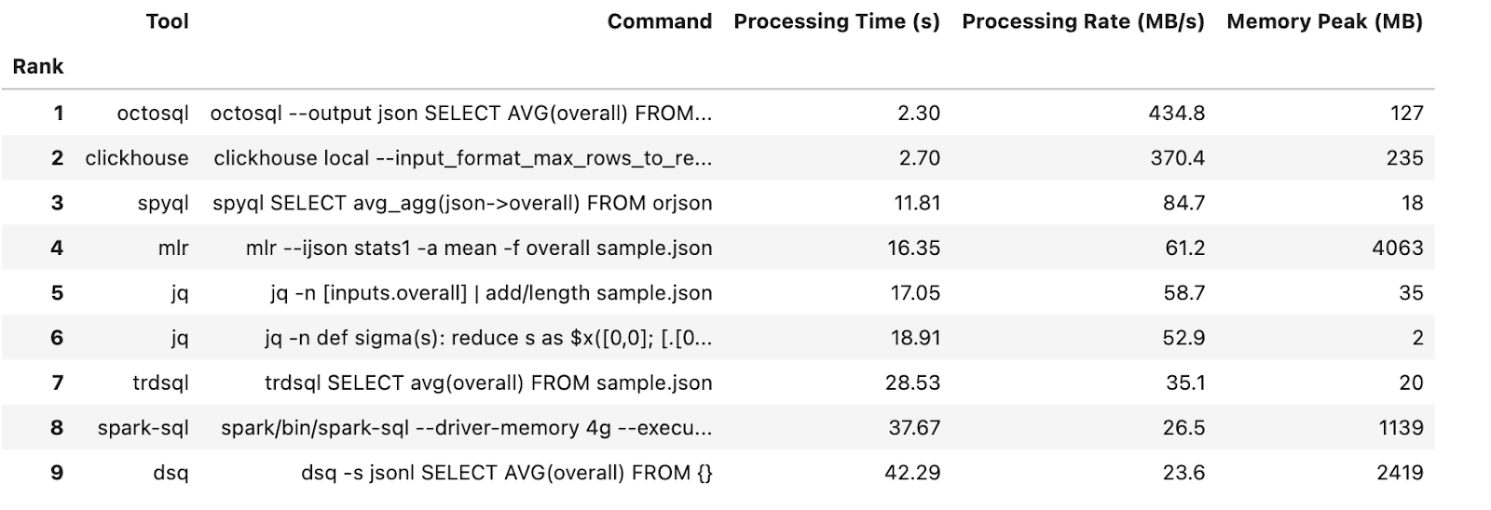Click the Command column header
Image resolution: width=1491 pixels, height=510 pixels.
coord(659,22)
